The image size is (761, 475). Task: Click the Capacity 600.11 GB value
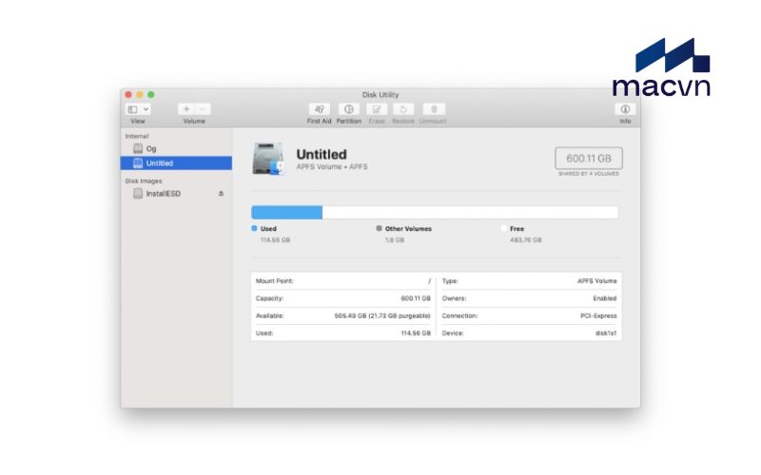pyautogui.click(x=416, y=298)
